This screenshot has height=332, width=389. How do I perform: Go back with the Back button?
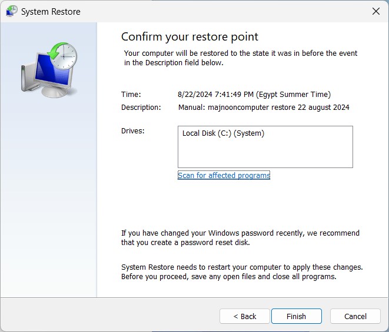pyautogui.click(x=244, y=316)
